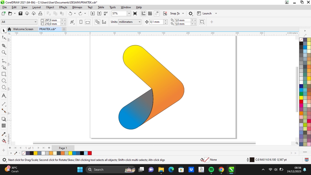
Task: Click the Save icon
Action: (20, 14)
